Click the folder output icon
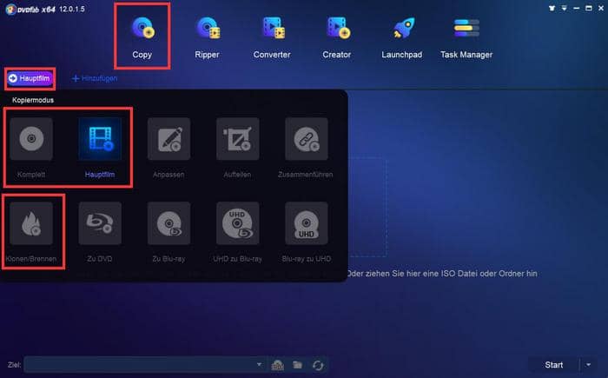The image size is (608, 378). pyautogui.click(x=297, y=365)
